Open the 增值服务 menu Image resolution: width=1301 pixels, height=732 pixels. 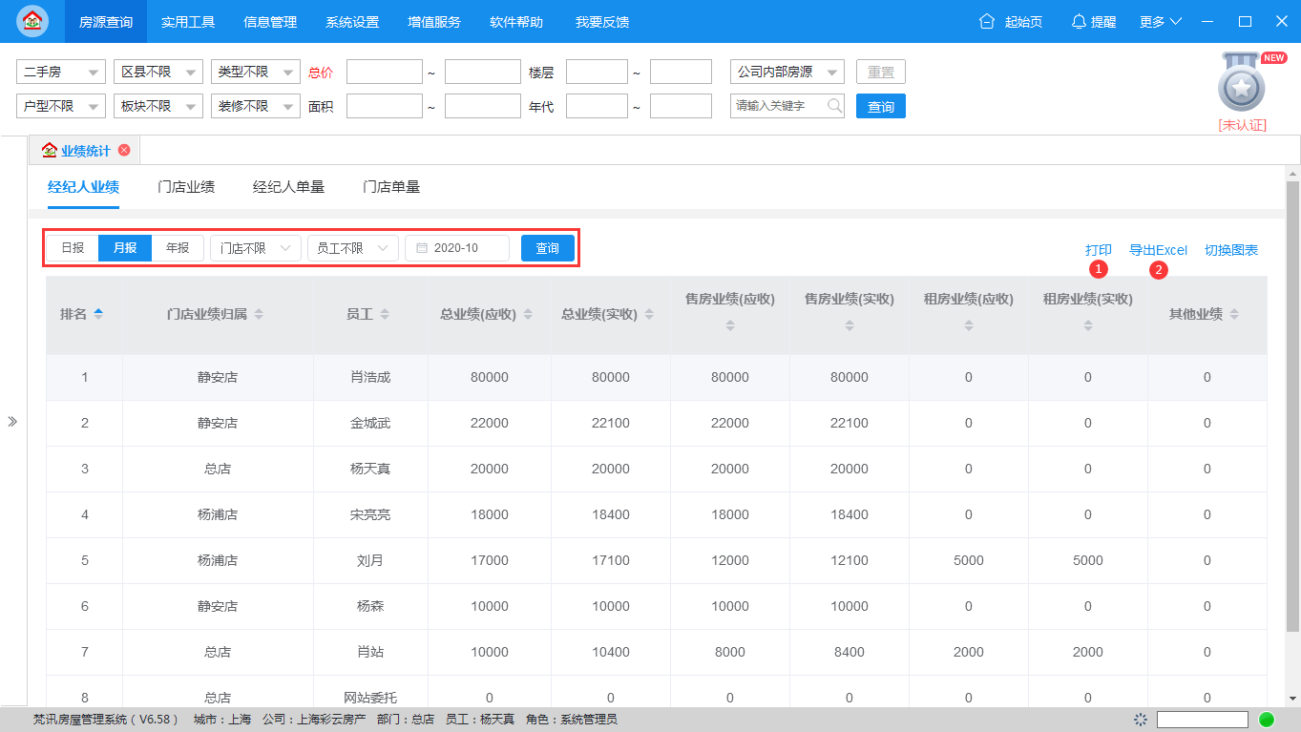[x=434, y=21]
